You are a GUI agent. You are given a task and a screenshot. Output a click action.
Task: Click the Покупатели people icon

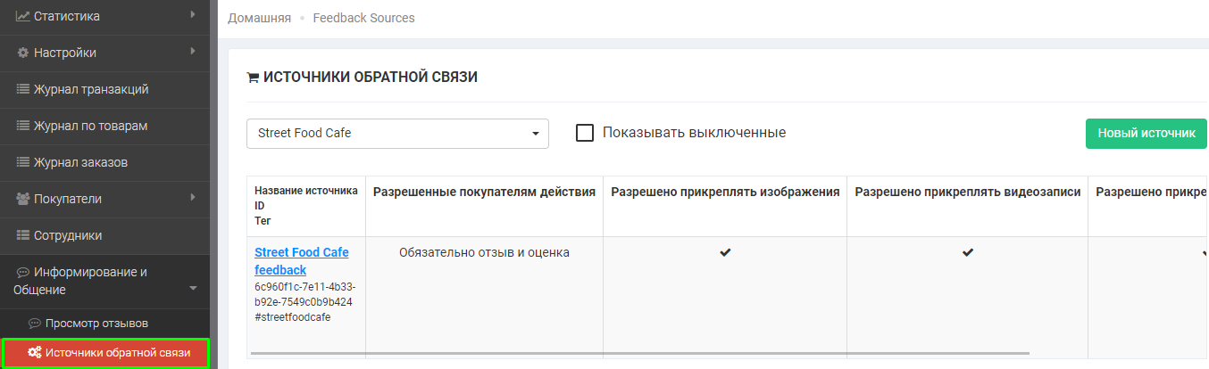point(23,199)
